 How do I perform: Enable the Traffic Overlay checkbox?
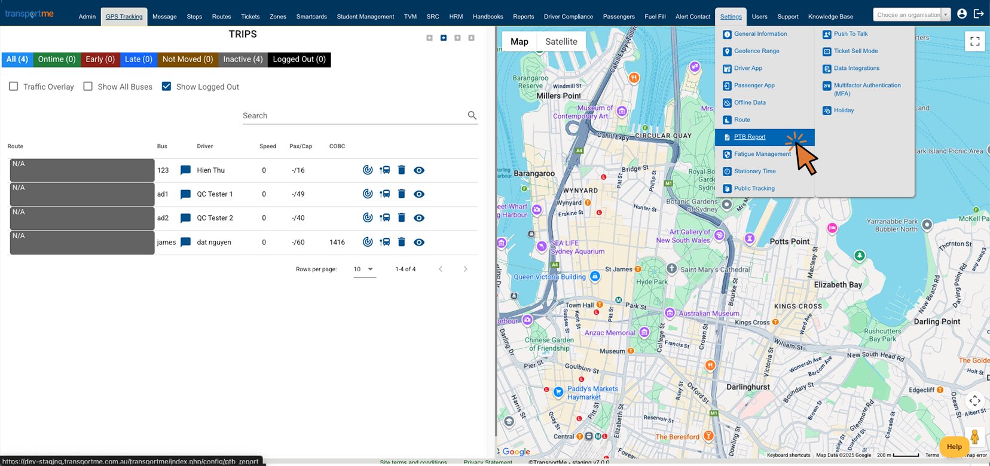tap(13, 86)
